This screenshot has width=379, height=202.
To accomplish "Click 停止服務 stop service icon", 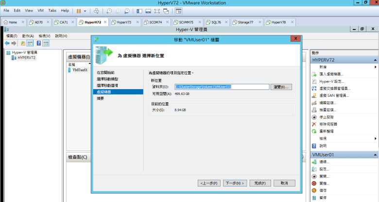I will click(314, 117).
